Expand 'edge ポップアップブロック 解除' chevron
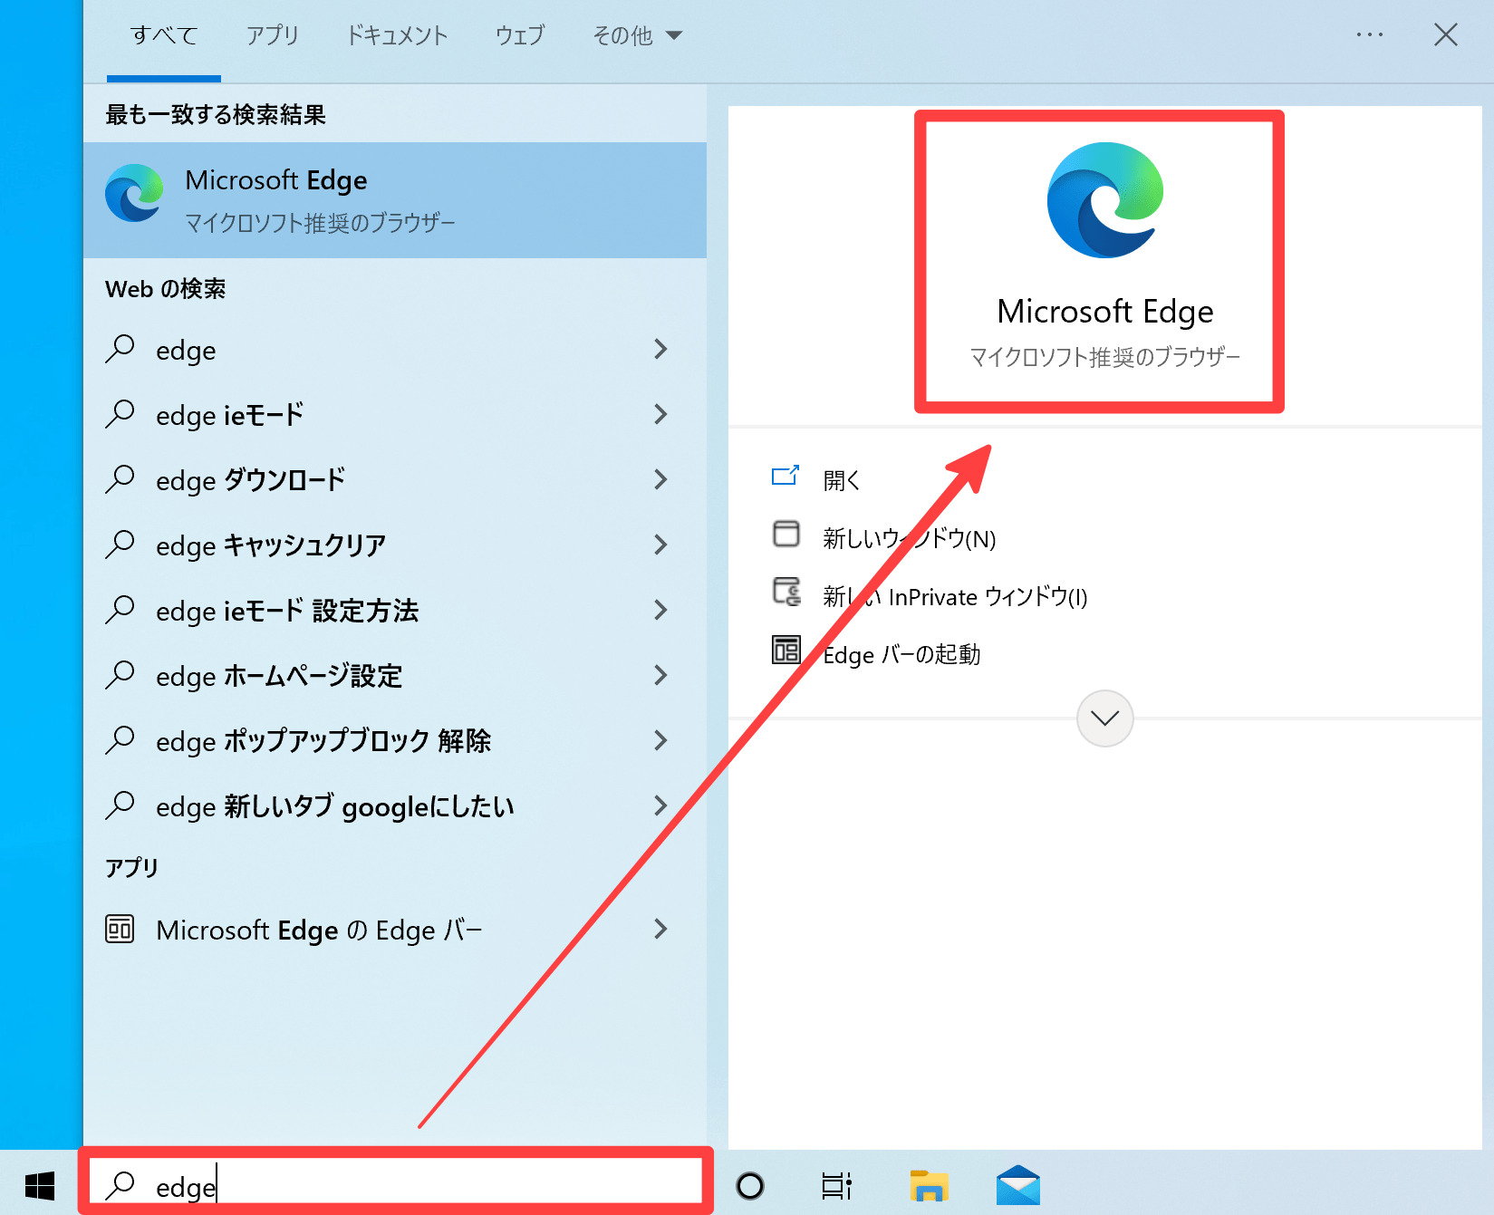Image resolution: width=1494 pixels, height=1215 pixels. pos(660,740)
